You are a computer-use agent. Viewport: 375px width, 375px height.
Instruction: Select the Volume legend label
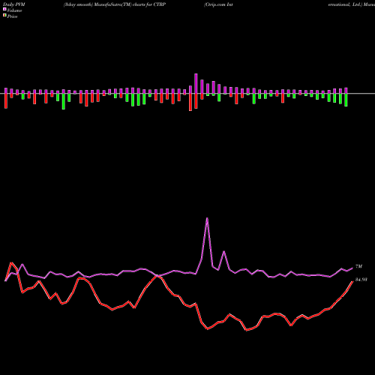coord(14,10)
